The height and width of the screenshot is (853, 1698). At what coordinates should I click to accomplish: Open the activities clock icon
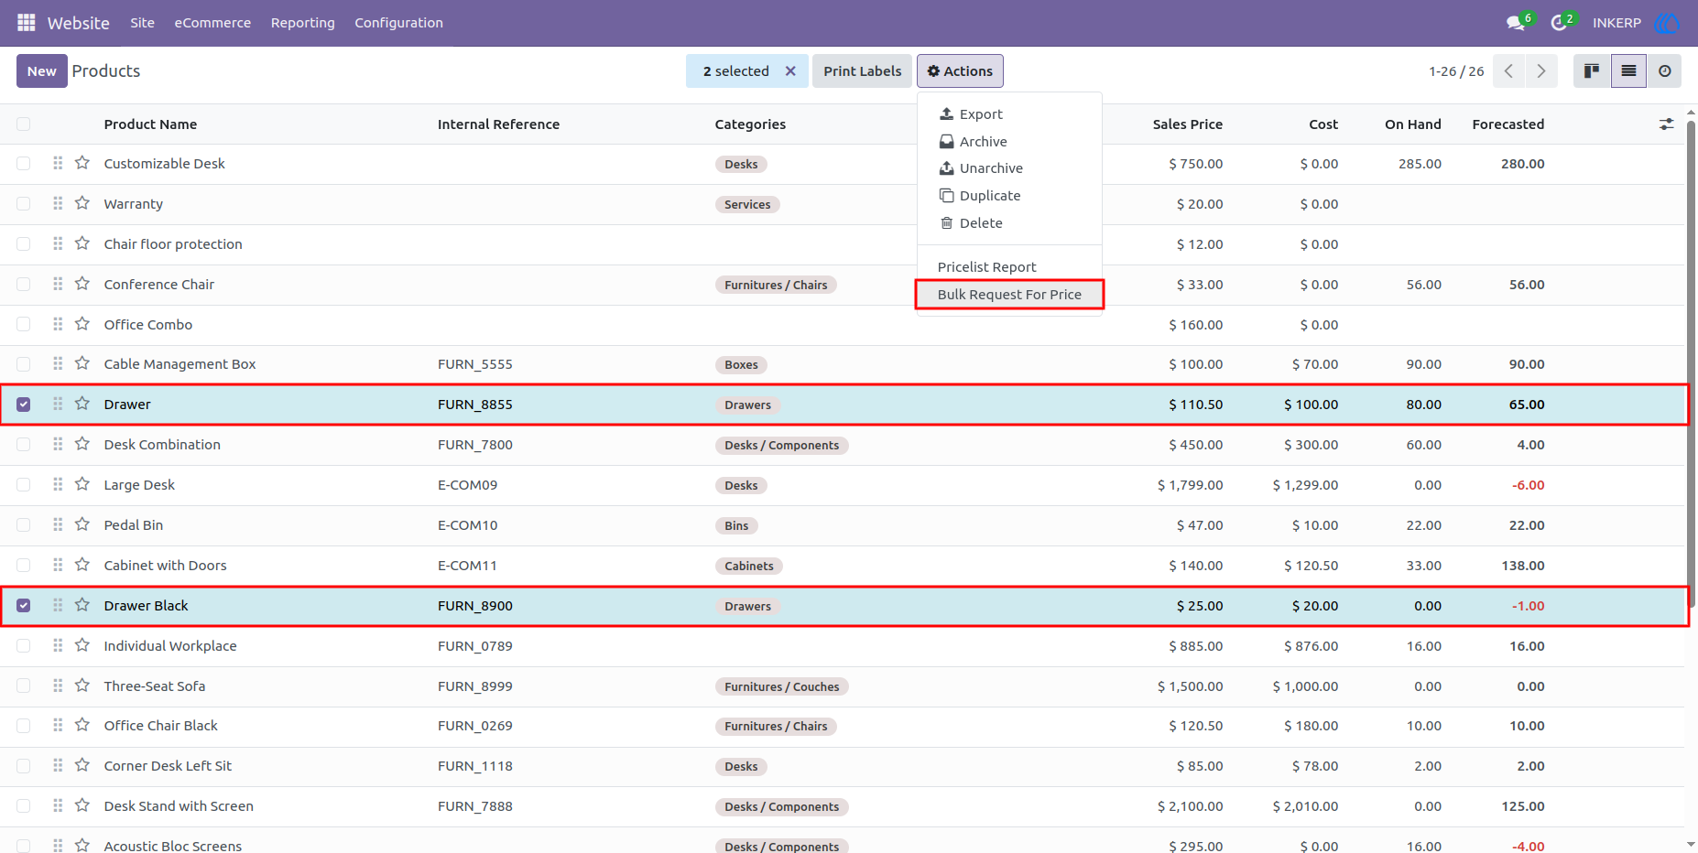click(x=1559, y=23)
